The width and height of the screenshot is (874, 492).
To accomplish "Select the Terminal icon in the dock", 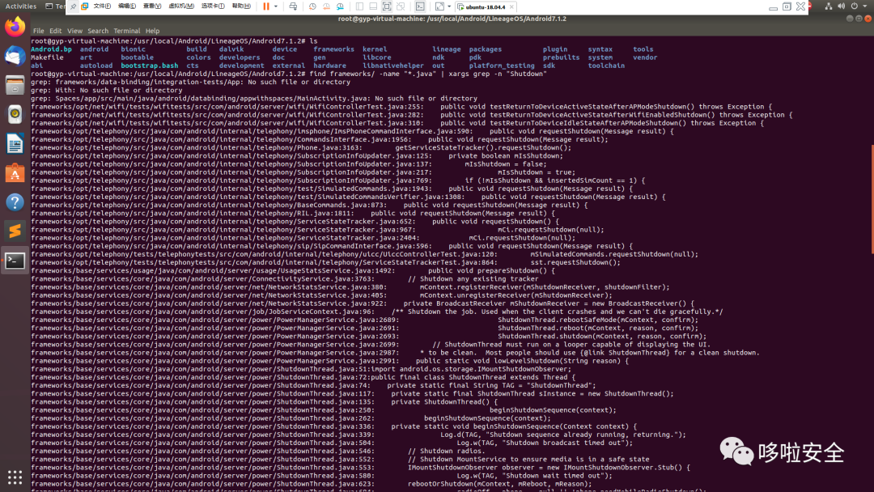I will (x=15, y=261).
